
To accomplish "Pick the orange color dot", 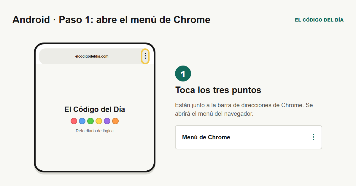I will pos(115,121).
